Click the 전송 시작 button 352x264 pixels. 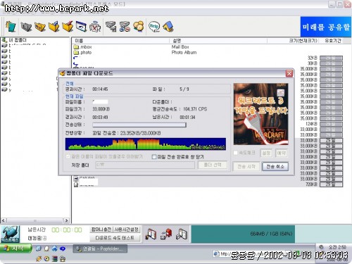pyautogui.click(x=246, y=167)
